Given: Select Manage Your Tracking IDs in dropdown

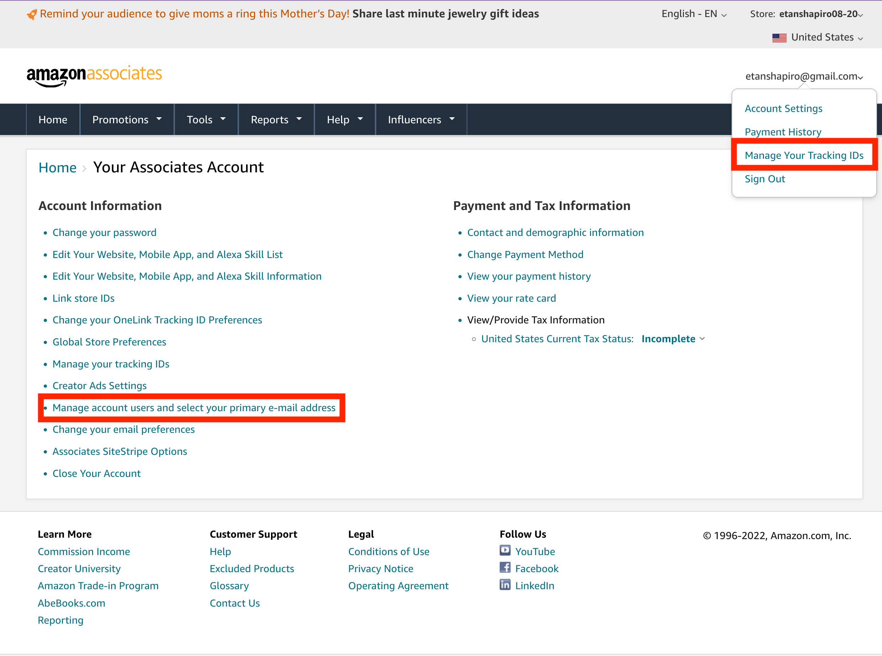Looking at the screenshot, I should (804, 155).
